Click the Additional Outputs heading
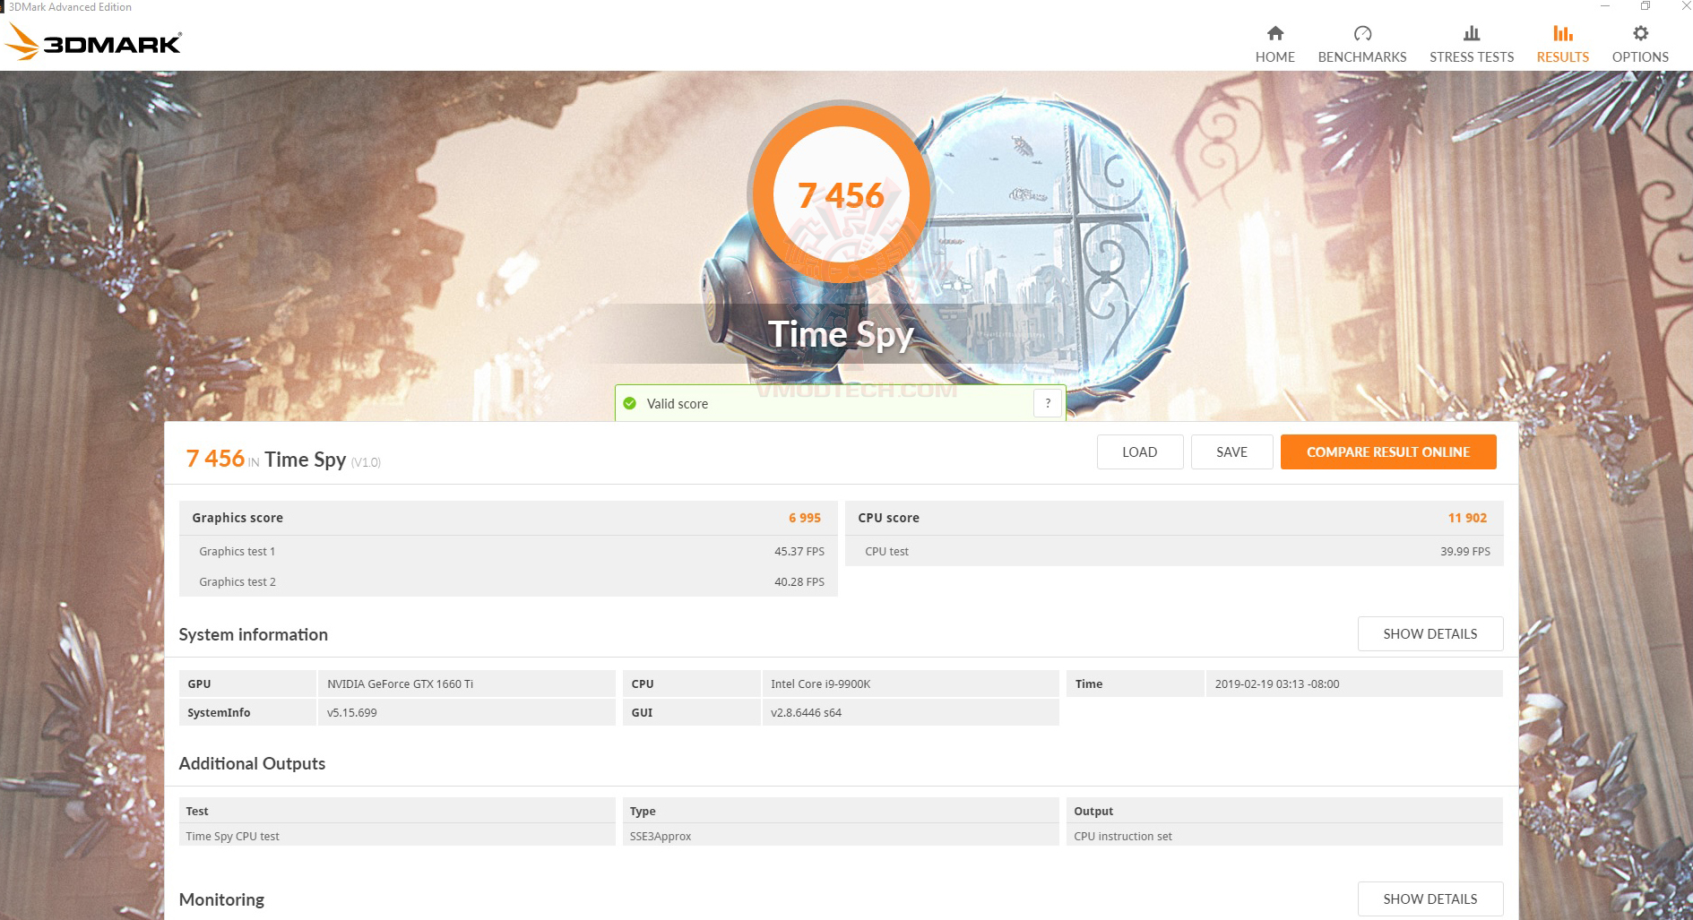The image size is (1693, 920). (x=252, y=763)
